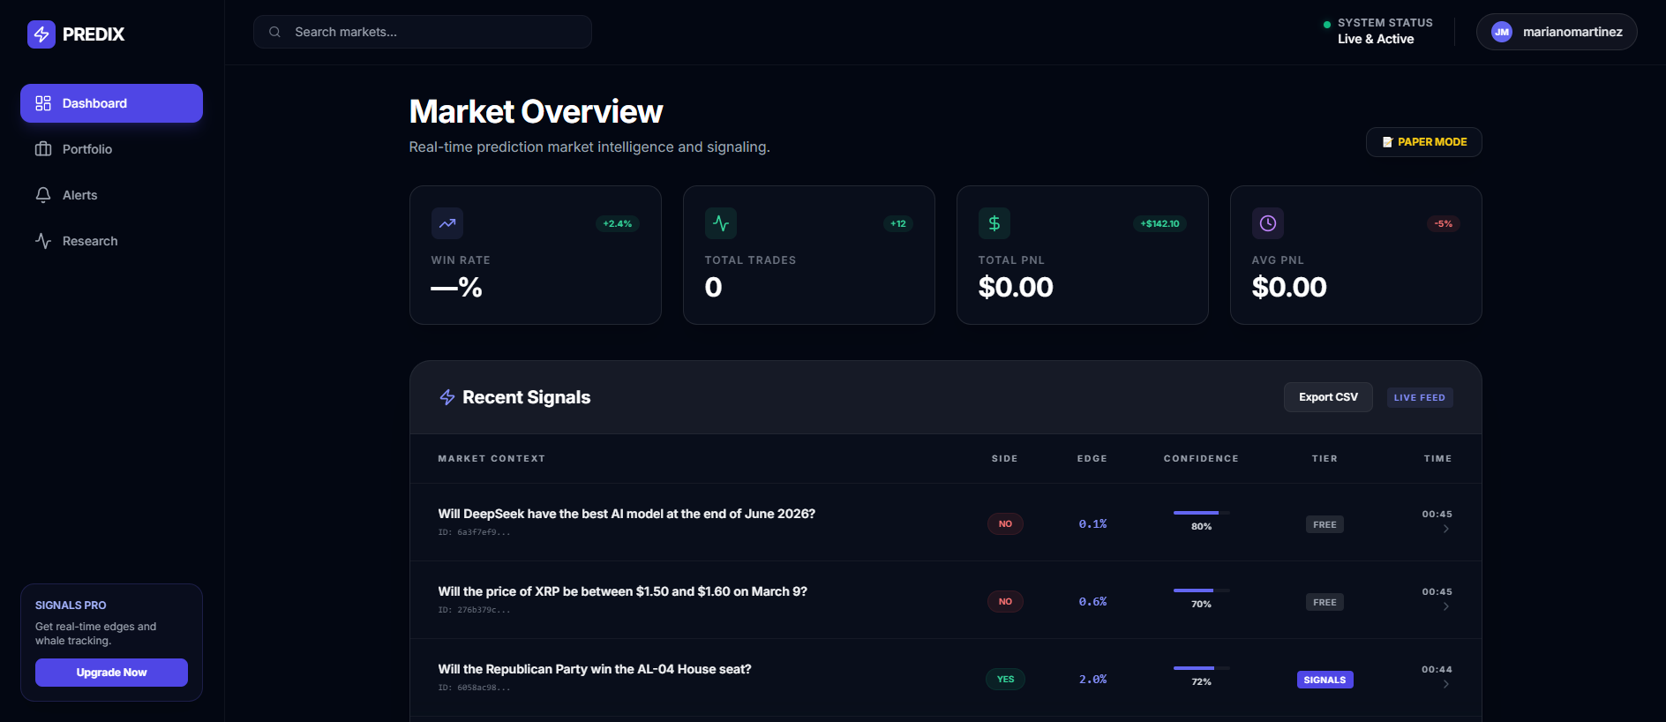Click the +$142.10 PNL badge

[1159, 223]
